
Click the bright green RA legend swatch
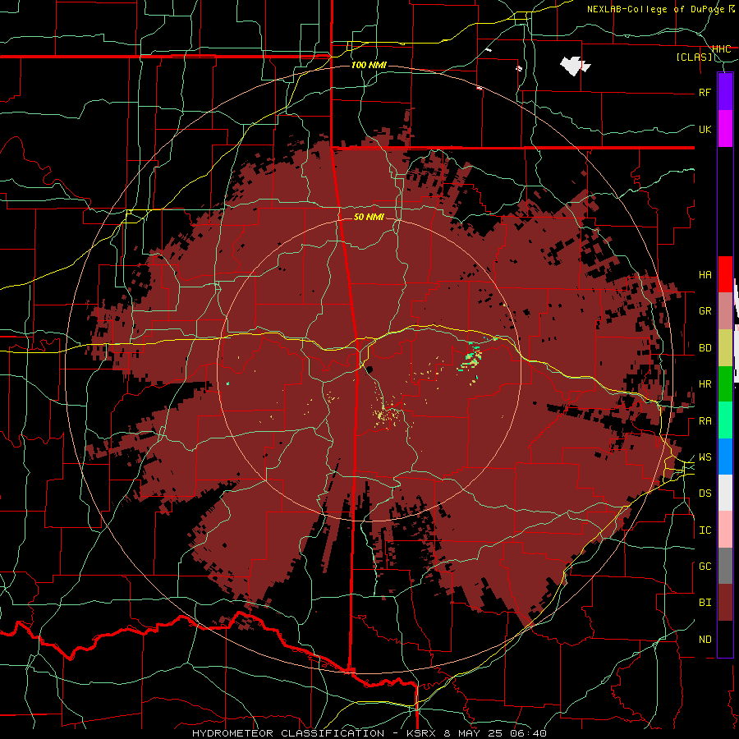725,420
